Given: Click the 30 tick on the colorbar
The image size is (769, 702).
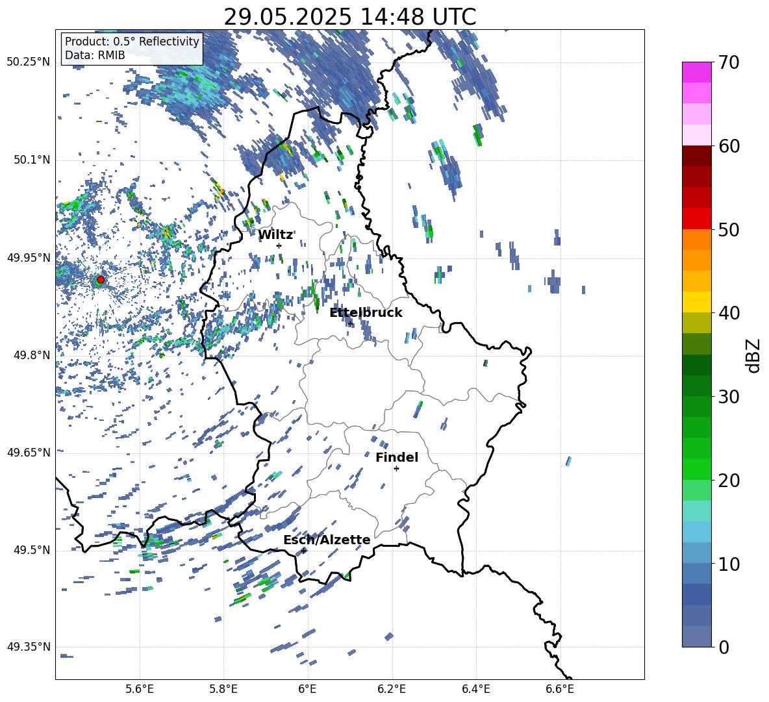Looking at the screenshot, I should (729, 397).
